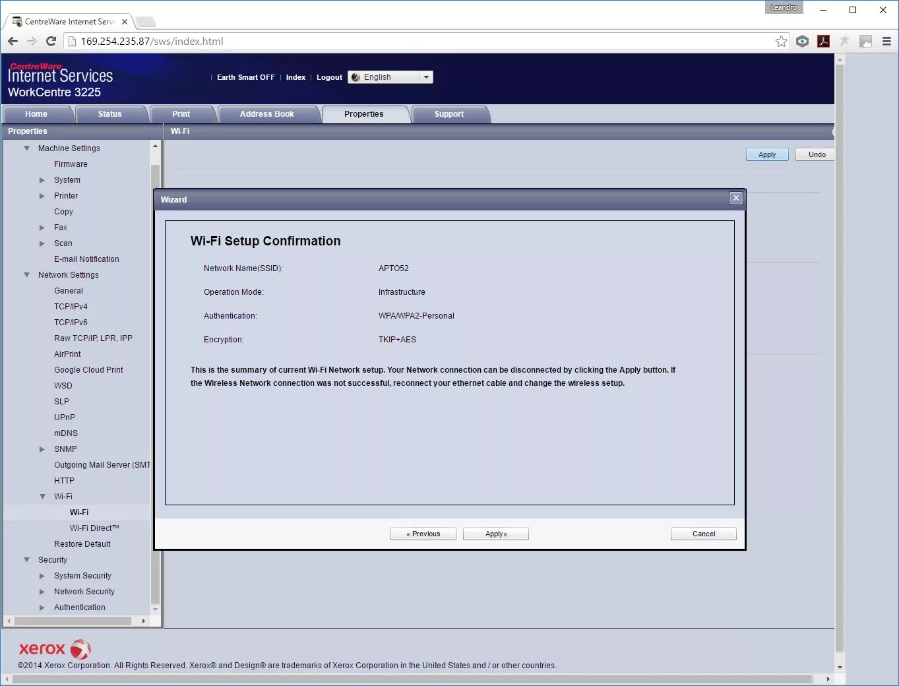Select TCP/IPv4 in the sidebar
The image size is (899, 686).
71,307
